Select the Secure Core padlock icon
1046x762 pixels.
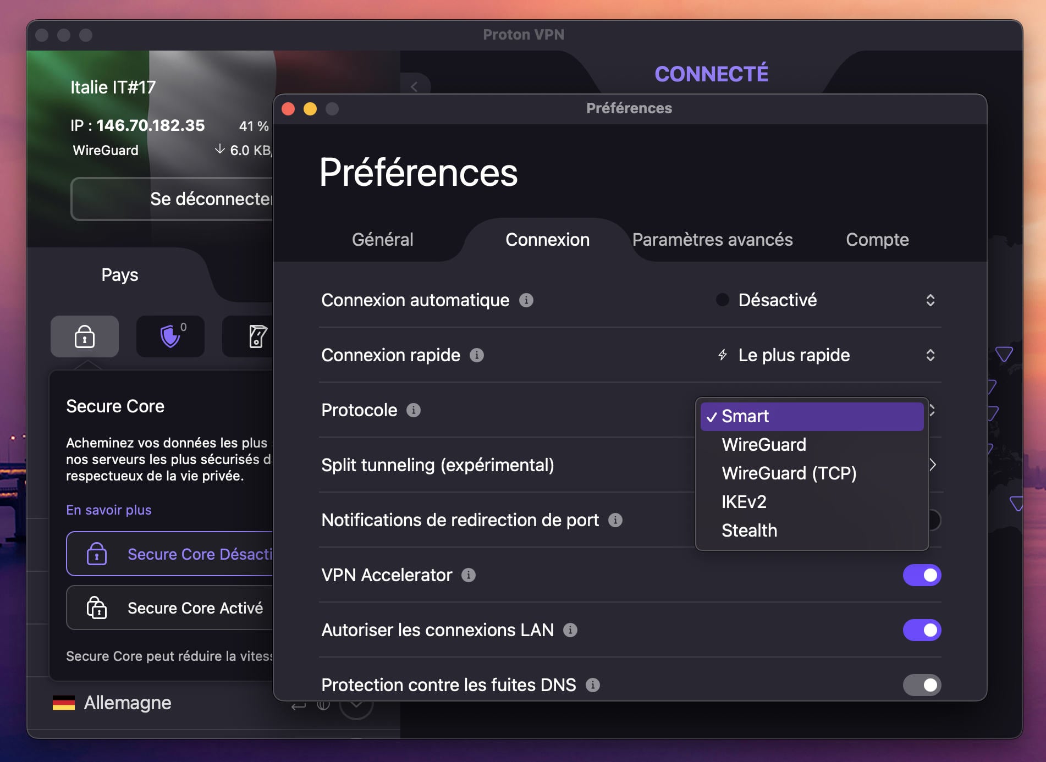tap(84, 336)
